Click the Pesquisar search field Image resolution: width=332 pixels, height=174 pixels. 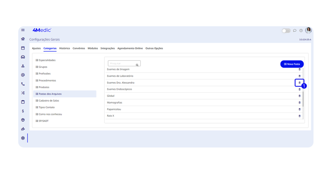pyautogui.click(x=122, y=64)
